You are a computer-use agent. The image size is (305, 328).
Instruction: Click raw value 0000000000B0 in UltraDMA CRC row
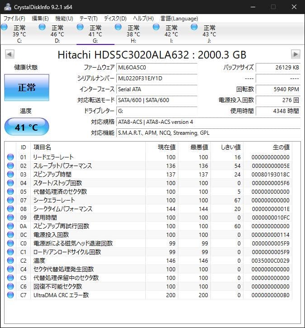coord(270,295)
